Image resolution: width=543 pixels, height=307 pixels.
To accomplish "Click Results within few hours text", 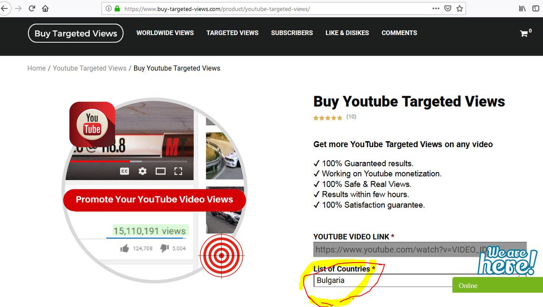I will [x=365, y=194].
